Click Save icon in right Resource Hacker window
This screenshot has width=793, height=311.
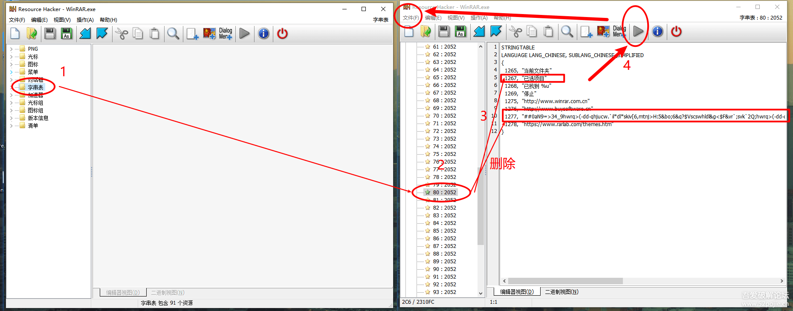pyautogui.click(x=444, y=31)
